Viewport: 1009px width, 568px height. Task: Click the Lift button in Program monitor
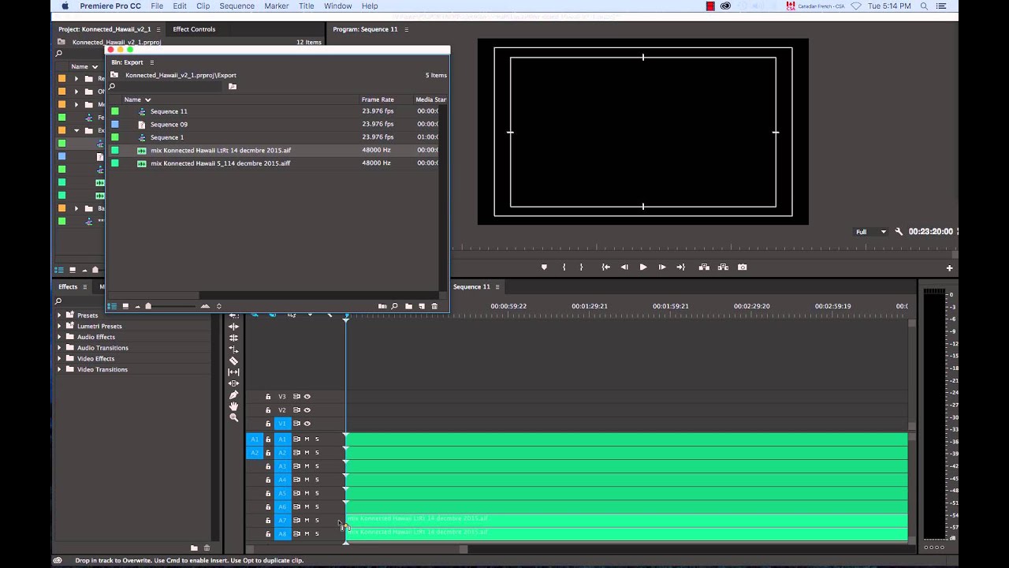pyautogui.click(x=704, y=267)
